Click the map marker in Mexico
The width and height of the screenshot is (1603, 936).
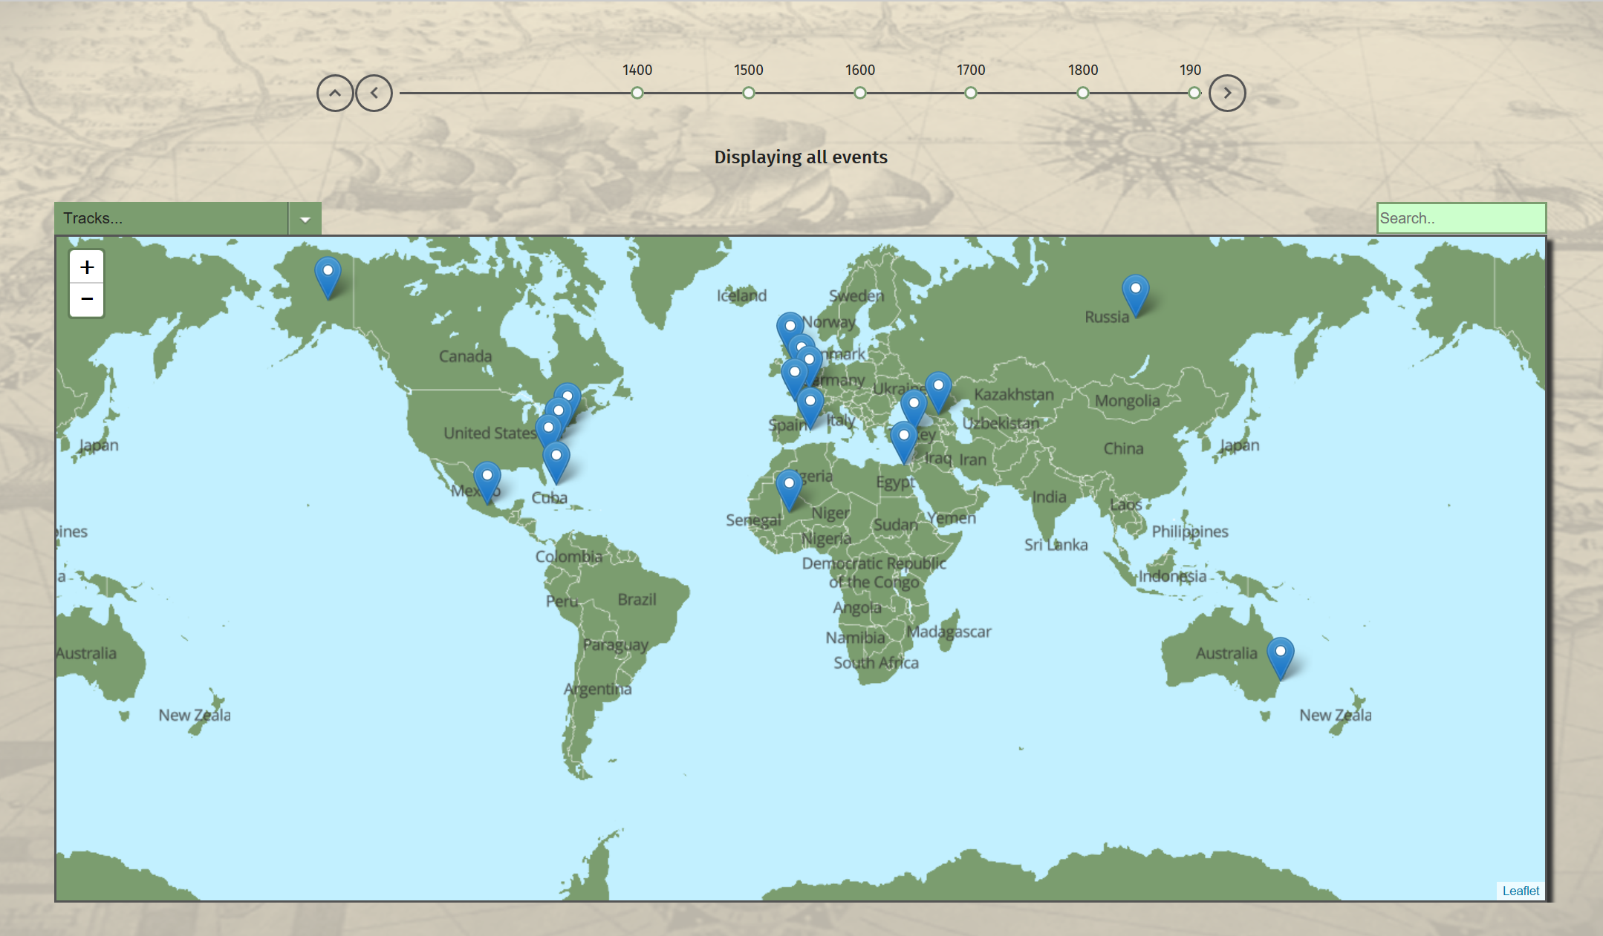pyautogui.click(x=487, y=480)
